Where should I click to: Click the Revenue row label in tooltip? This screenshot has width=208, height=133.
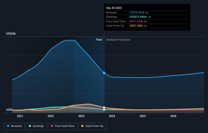(111, 12)
